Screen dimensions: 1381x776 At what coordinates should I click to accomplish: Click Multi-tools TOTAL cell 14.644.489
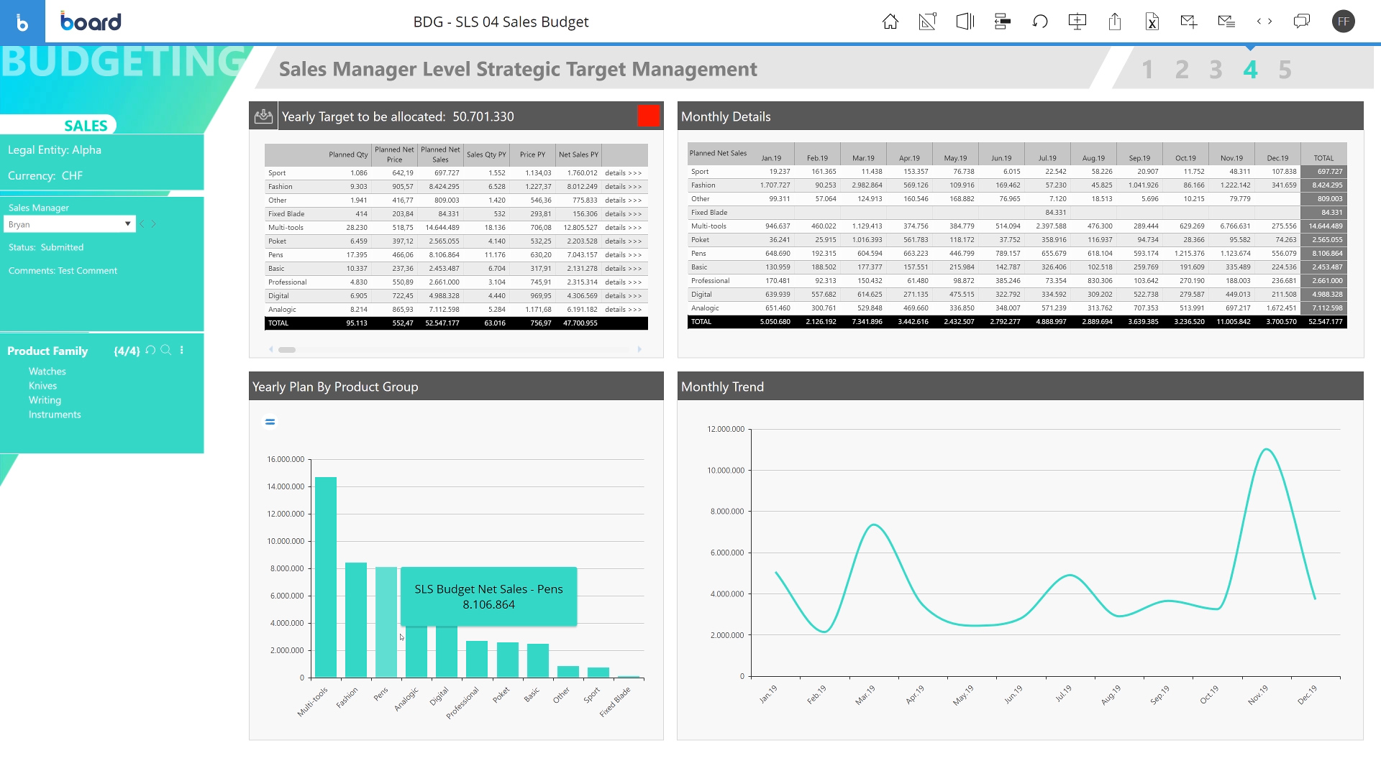(1325, 226)
